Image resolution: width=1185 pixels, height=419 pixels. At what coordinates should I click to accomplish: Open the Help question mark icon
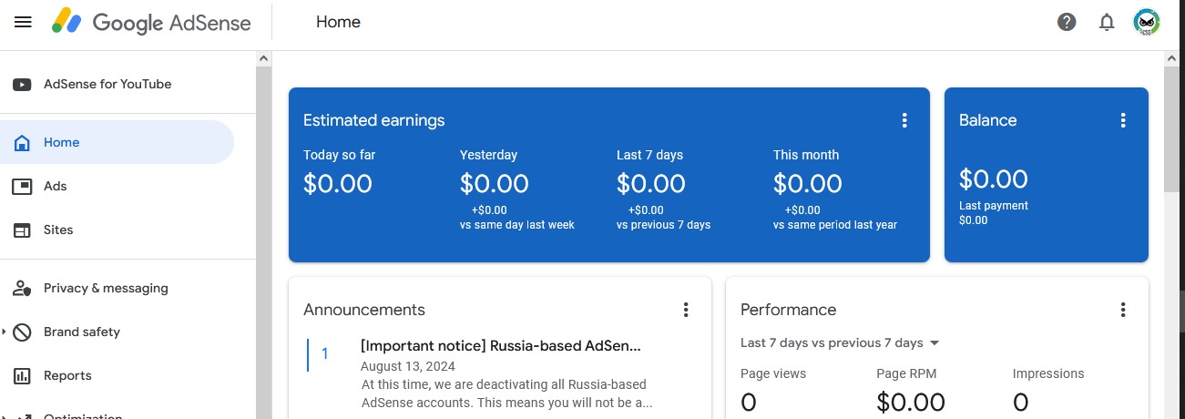pos(1067,22)
